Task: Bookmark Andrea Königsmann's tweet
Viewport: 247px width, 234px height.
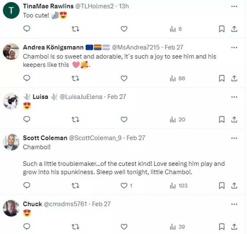Action: coord(221,79)
